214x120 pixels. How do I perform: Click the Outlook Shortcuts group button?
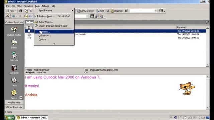(x=14, y=22)
